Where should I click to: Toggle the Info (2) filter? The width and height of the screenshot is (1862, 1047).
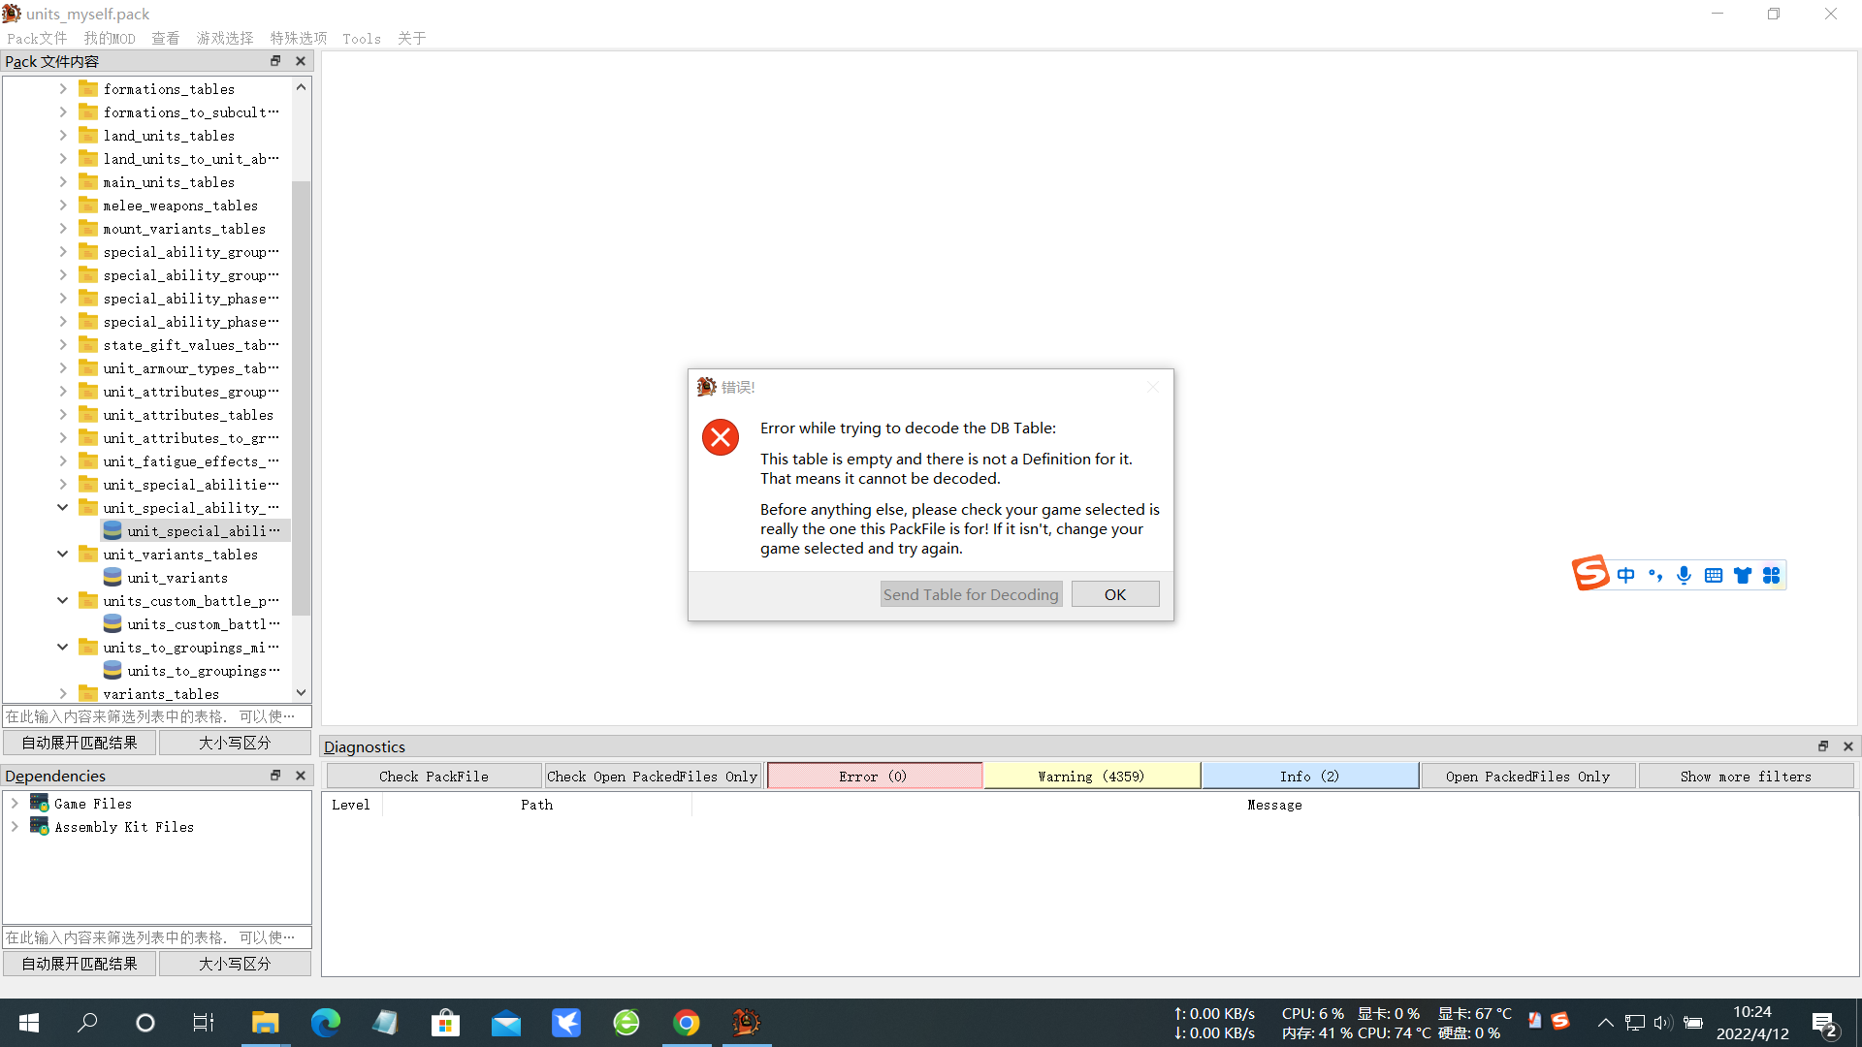1309,777
